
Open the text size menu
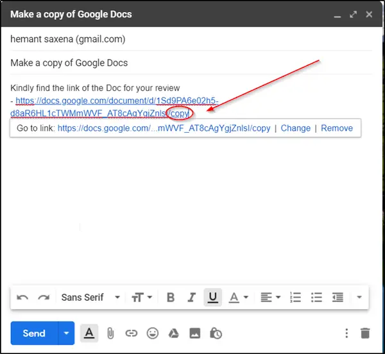(x=142, y=298)
